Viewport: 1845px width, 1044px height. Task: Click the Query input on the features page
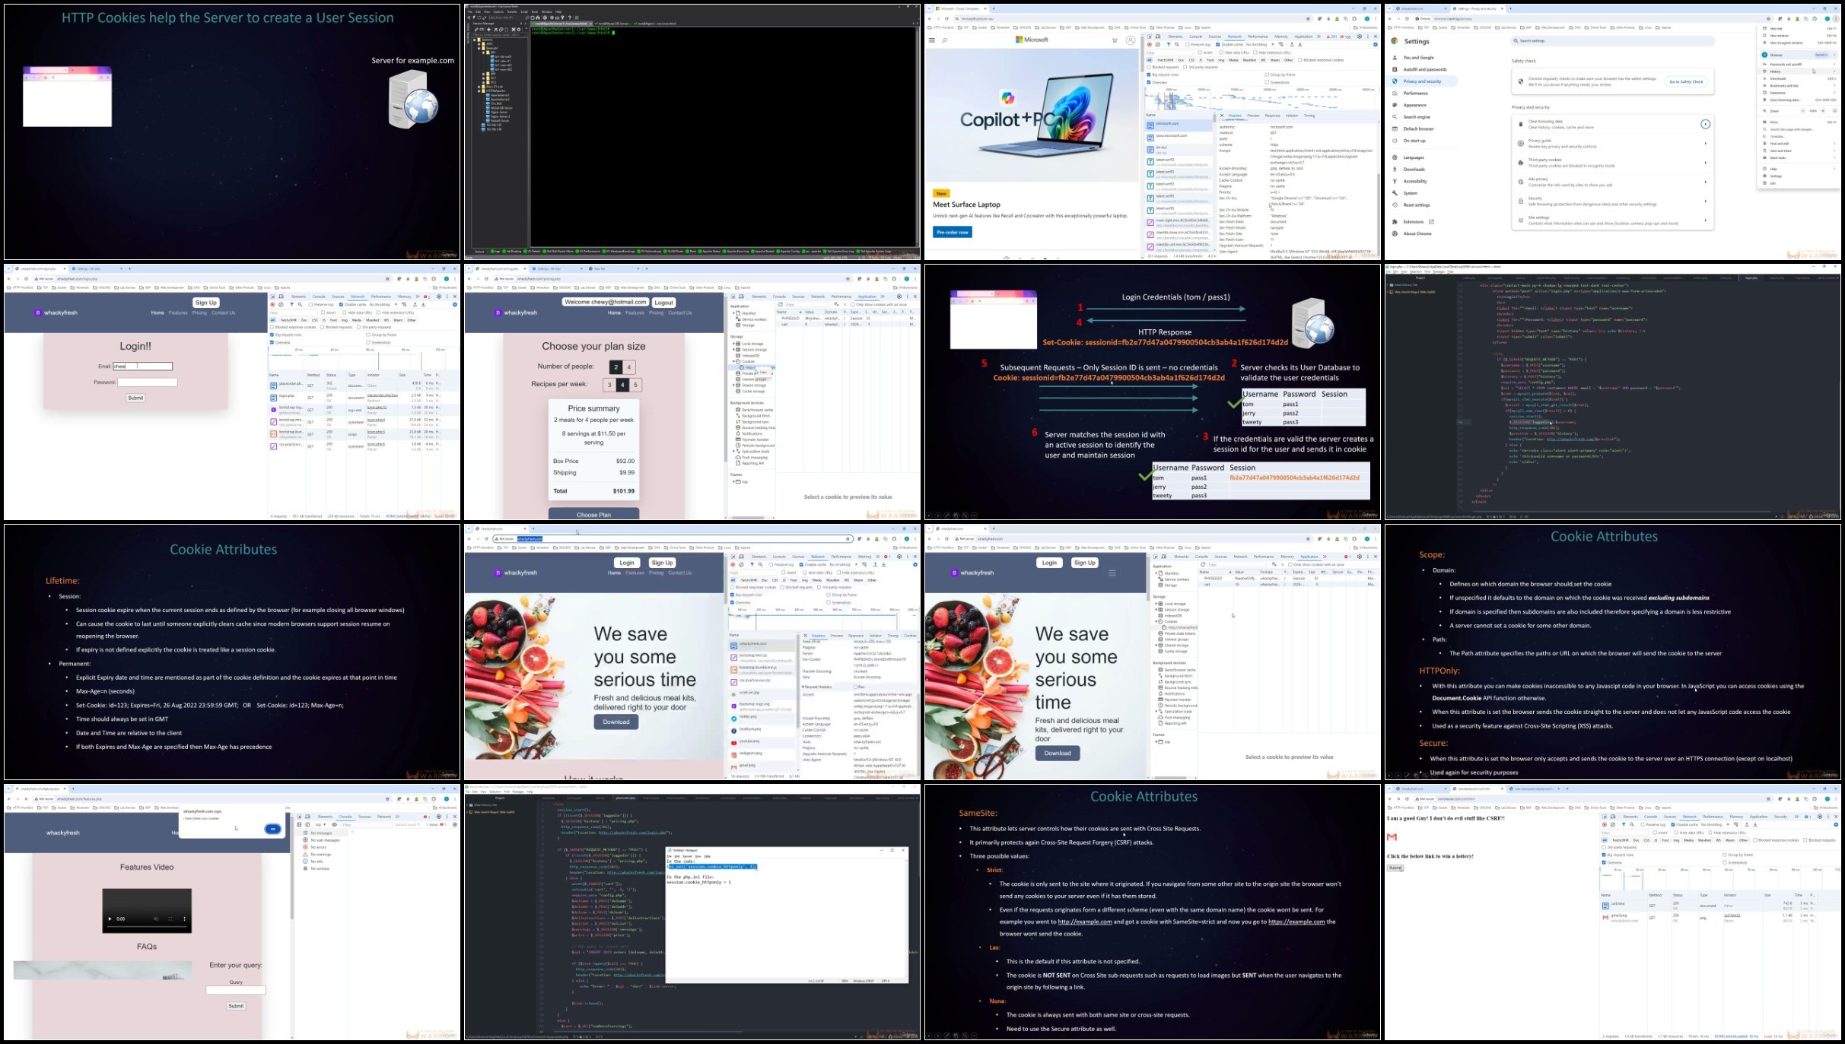(x=236, y=990)
